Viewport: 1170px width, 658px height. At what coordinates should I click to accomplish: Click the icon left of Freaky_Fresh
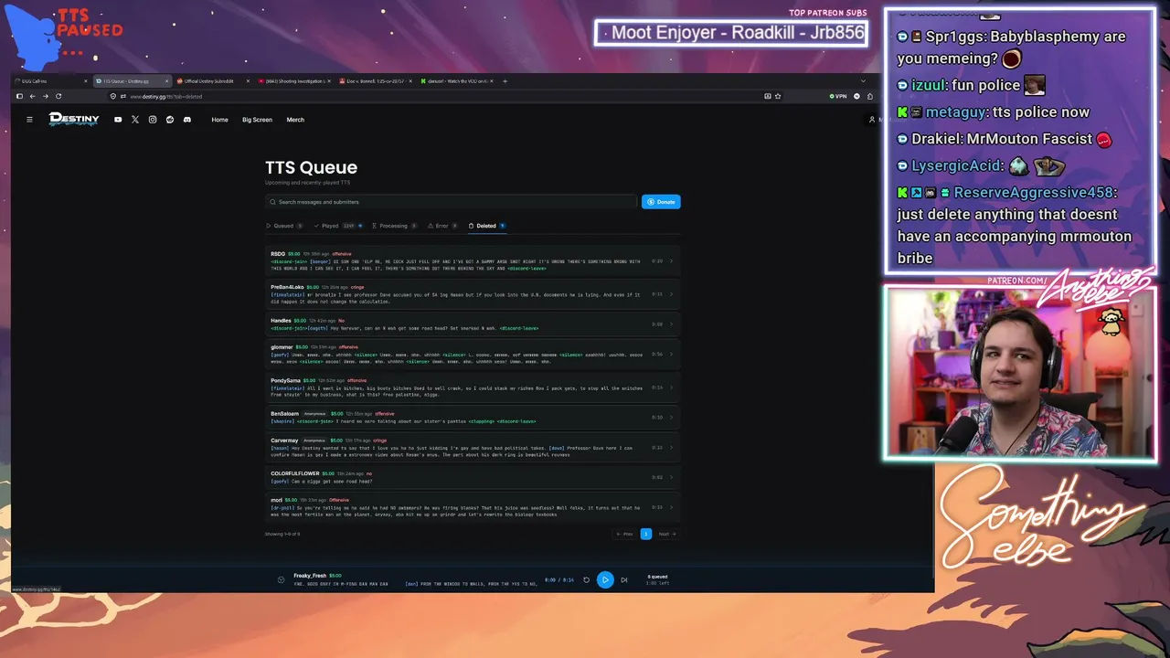(x=282, y=579)
